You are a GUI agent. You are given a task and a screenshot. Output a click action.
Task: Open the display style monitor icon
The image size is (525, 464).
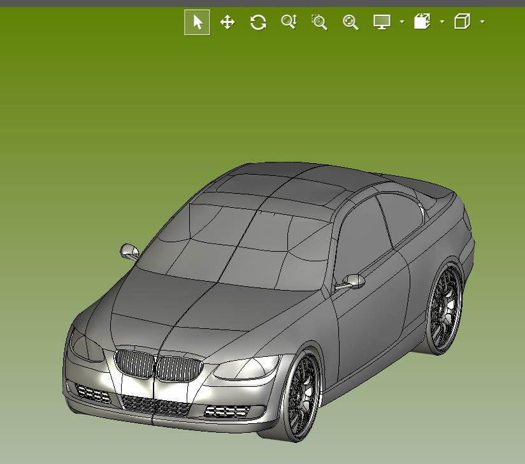tap(382, 22)
